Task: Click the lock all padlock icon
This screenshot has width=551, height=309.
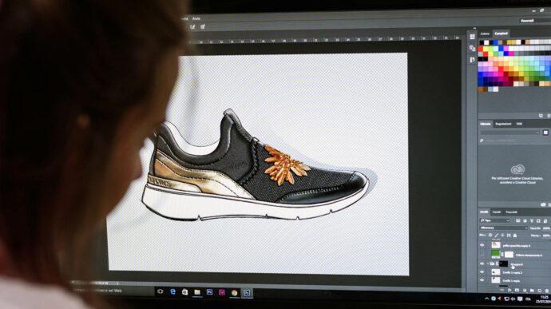Action: [x=515, y=236]
